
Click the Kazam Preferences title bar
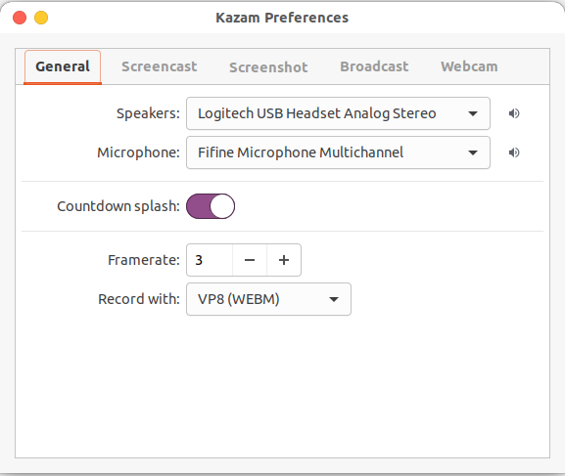point(282,18)
